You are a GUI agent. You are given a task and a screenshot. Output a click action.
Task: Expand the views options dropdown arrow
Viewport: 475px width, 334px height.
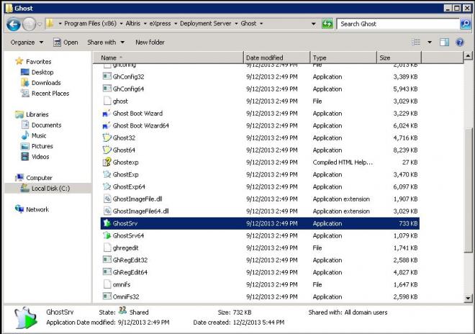pyautogui.click(x=429, y=42)
